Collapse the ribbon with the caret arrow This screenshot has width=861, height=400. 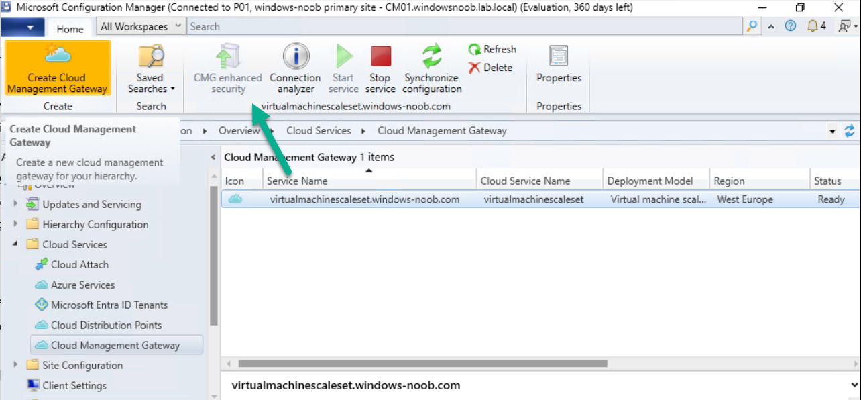pyautogui.click(x=771, y=27)
